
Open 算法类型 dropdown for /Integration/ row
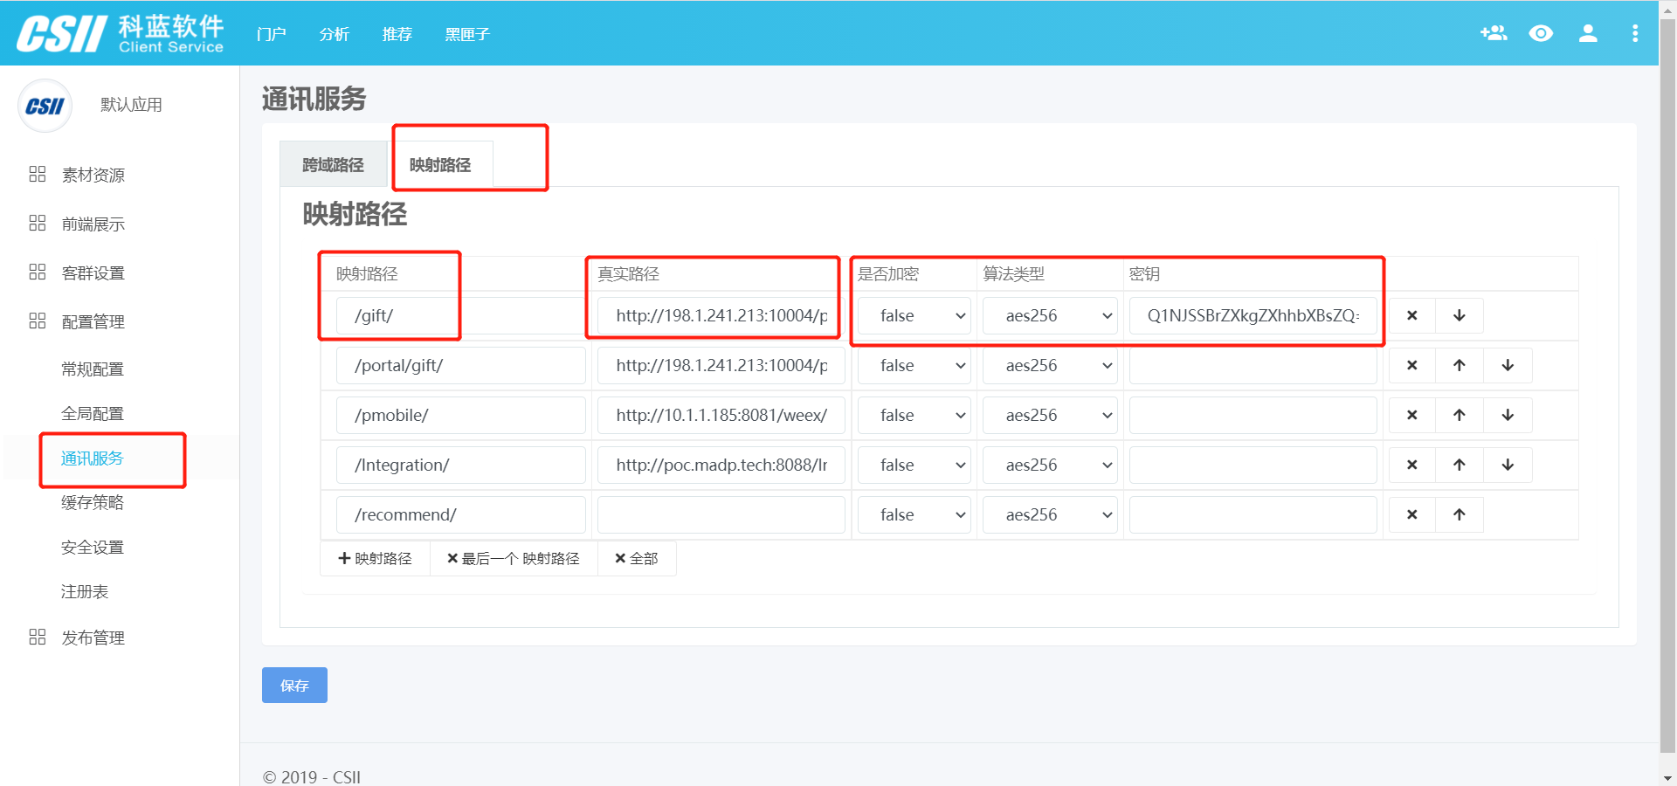[1051, 465]
